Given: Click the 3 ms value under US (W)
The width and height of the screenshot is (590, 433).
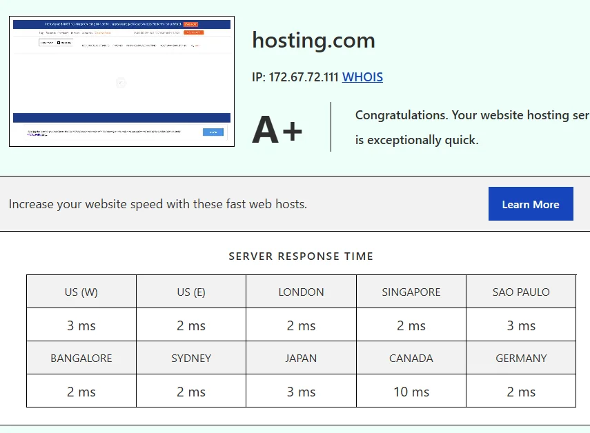Looking at the screenshot, I should 81,325.
